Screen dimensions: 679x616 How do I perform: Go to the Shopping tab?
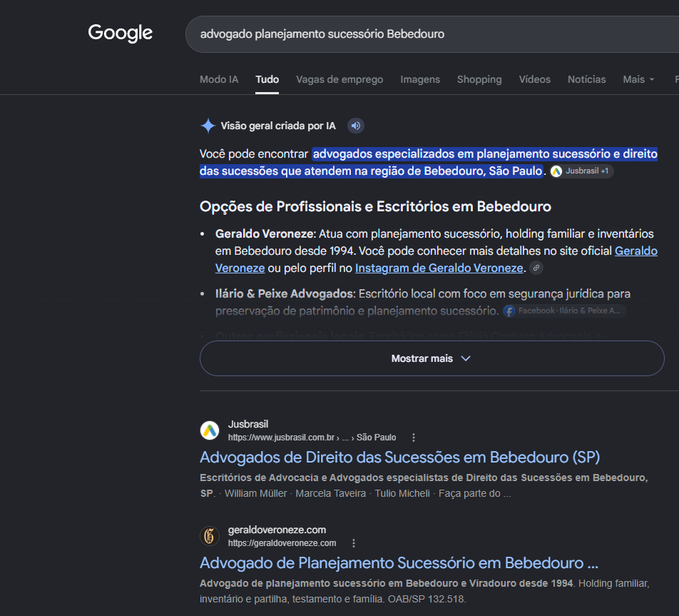click(x=479, y=79)
